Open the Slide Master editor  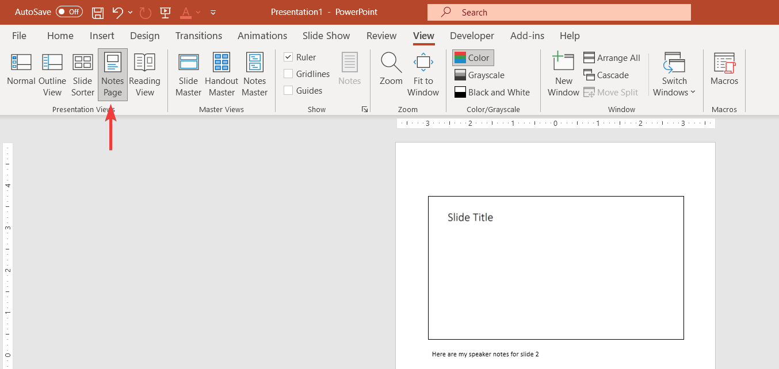click(x=188, y=73)
